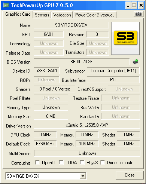Image resolution: width=146 pixels, height=184 pixels.
Task: Click the Device ID field 5333 - 8A01
Action: click(x=46, y=71)
